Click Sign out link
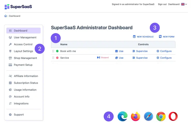This screenshot has height=125, width=191. [162, 4]
